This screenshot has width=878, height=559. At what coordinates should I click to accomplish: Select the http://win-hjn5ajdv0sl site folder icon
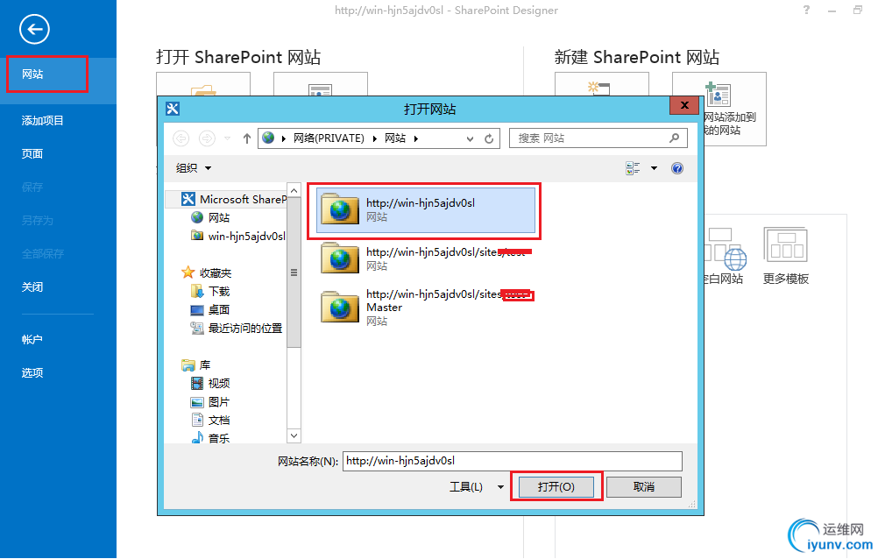tap(340, 209)
